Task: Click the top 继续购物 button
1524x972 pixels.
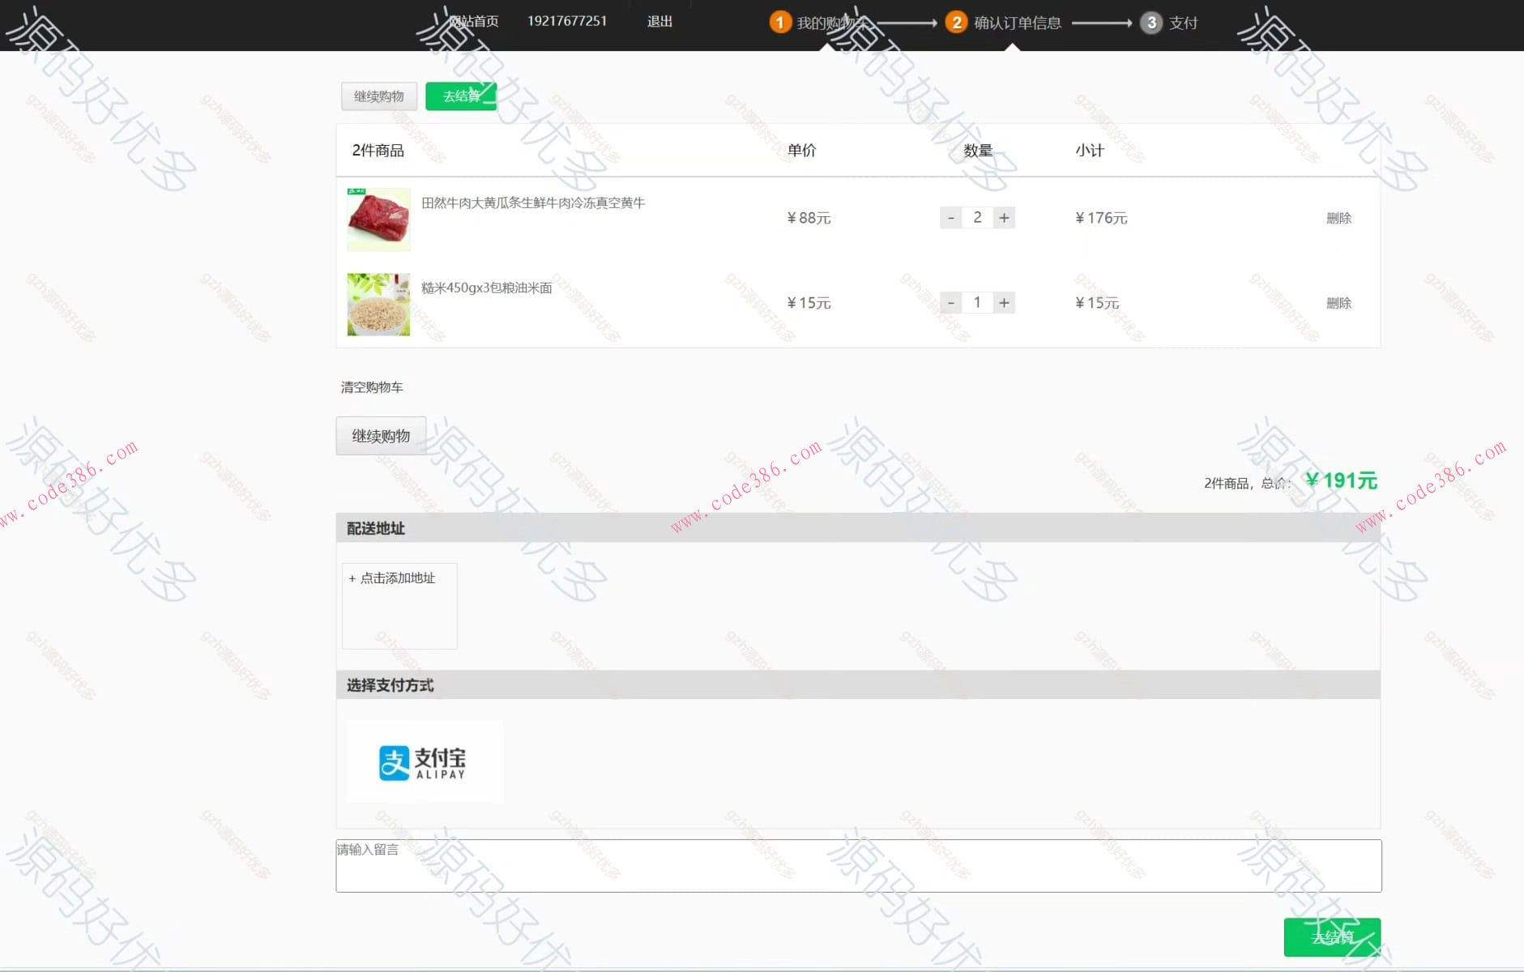Action: tap(378, 96)
